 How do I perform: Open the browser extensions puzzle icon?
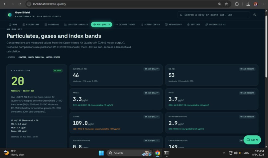pyautogui.click(x=237, y=4)
